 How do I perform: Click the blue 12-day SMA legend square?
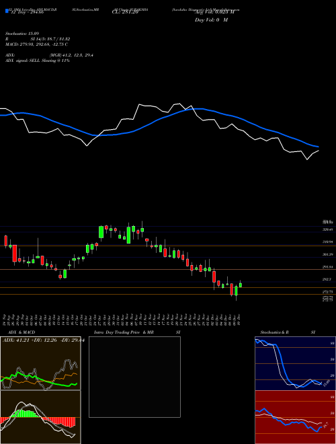[7, 11]
